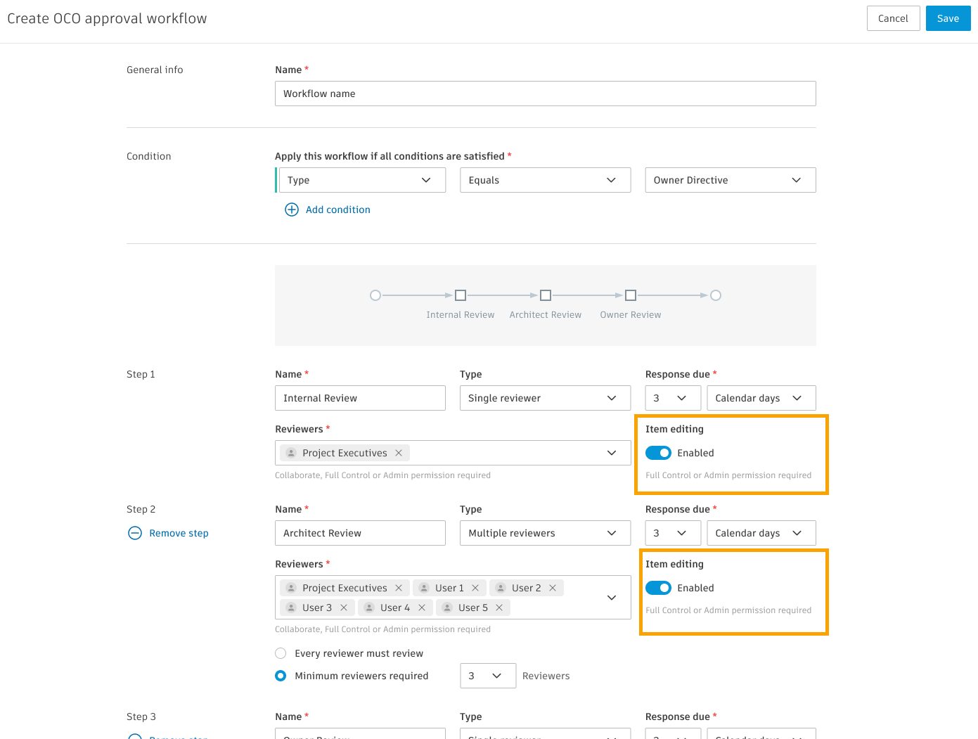Image resolution: width=978 pixels, height=739 pixels.
Task: Open the condition Type dropdown
Action: point(362,180)
